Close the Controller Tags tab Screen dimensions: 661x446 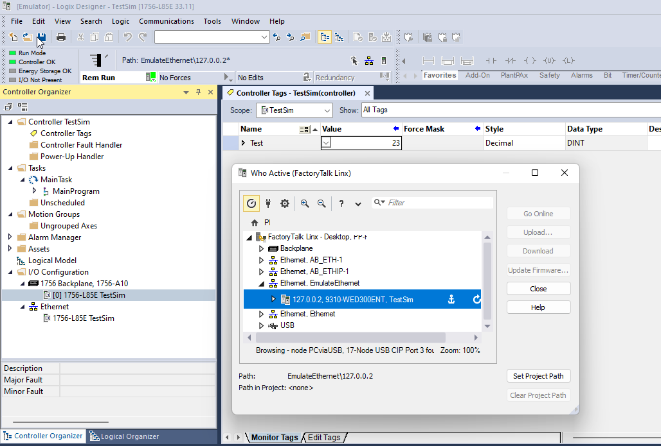coord(368,94)
